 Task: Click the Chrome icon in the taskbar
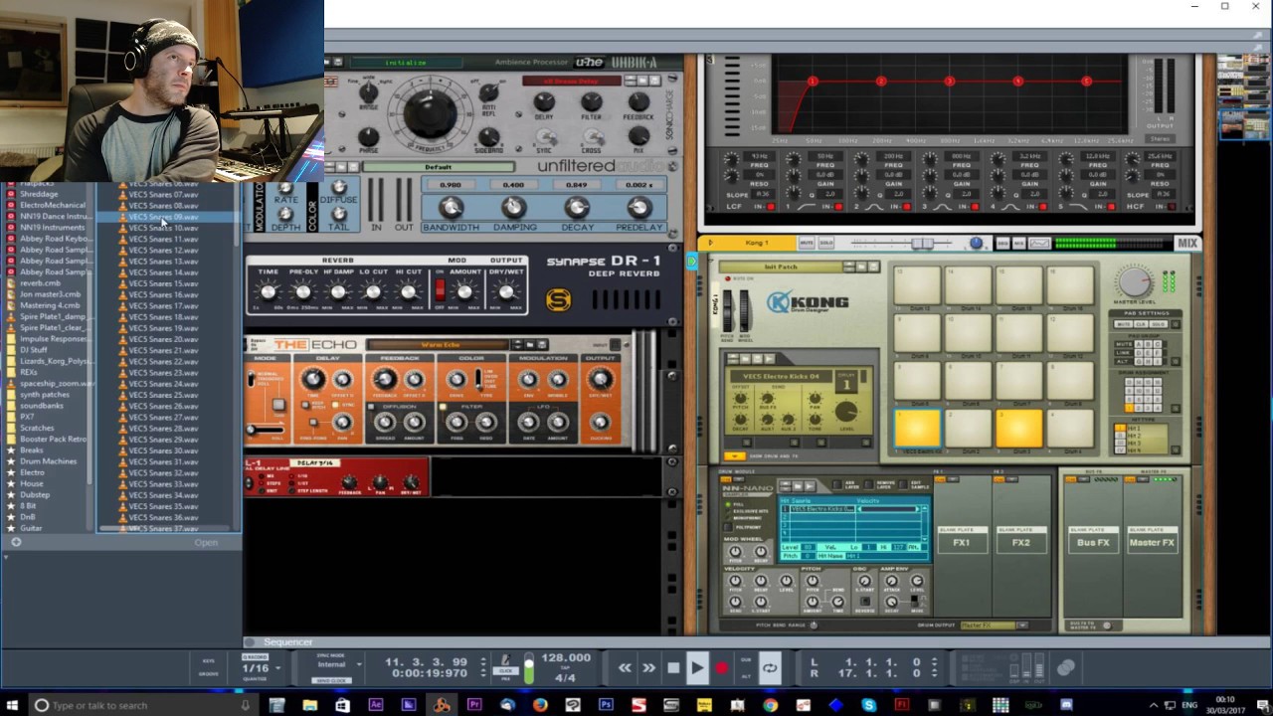click(x=770, y=705)
